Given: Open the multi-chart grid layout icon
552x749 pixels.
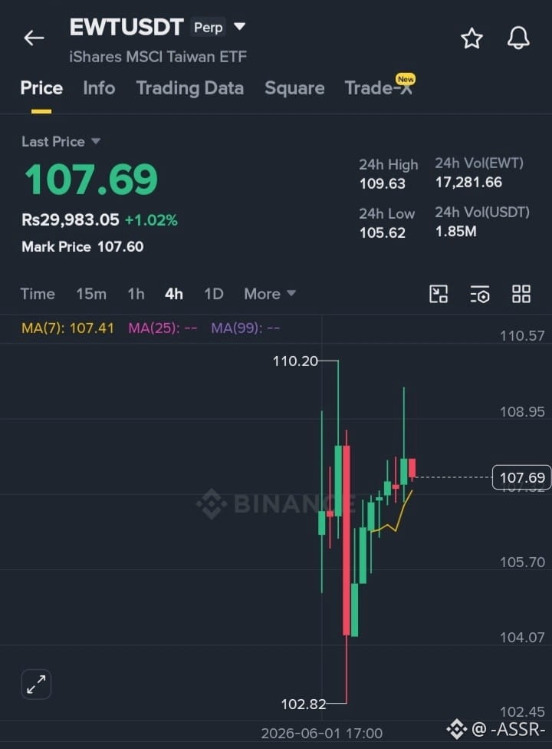Looking at the screenshot, I should 521,294.
